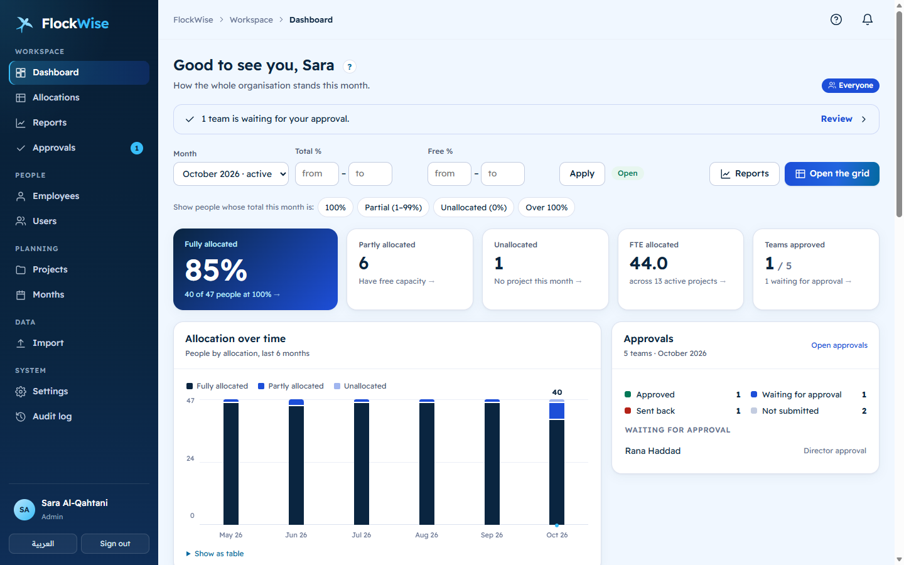Expand Show as table disclosure
This screenshot has height=565, width=904.
215,554
